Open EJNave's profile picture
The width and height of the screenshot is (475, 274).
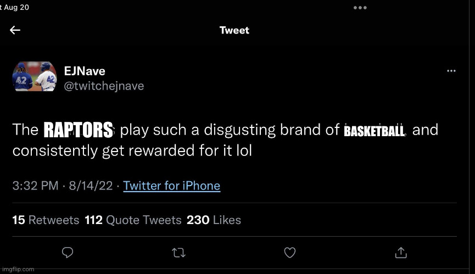(34, 77)
